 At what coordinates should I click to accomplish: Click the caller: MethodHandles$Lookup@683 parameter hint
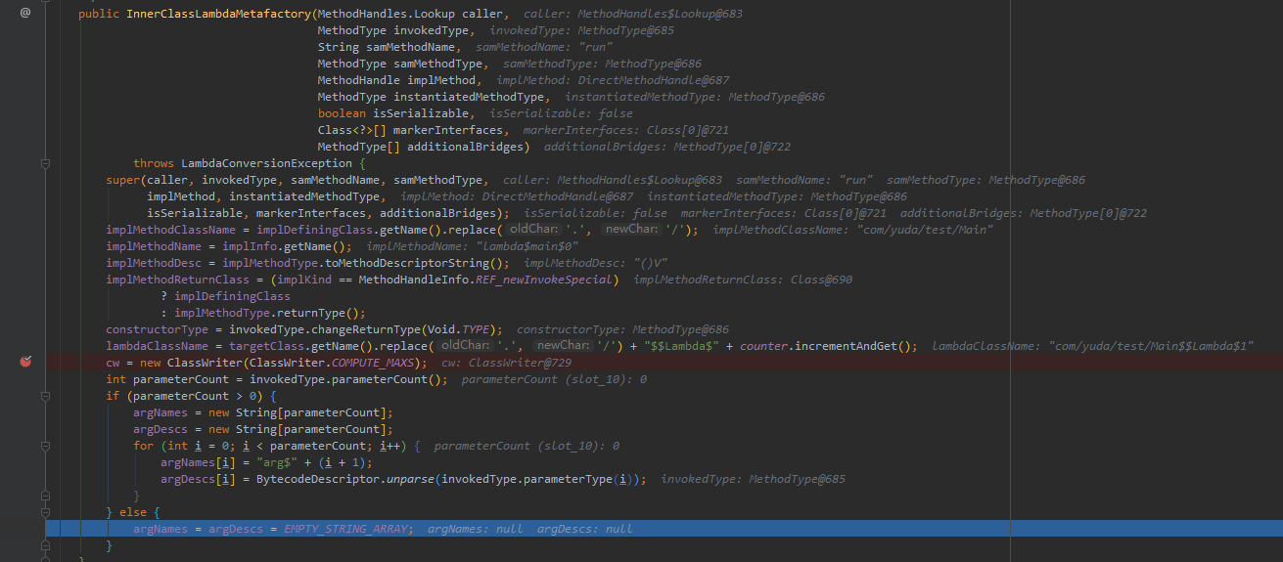pyautogui.click(x=631, y=14)
